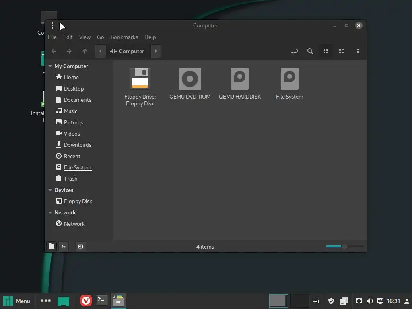Viewport: 412px width, 309px height.
Task: Show places sidebar button
Action: [x=51, y=247]
